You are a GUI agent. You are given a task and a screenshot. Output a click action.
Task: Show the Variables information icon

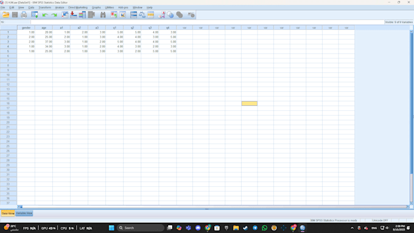coord(82,15)
